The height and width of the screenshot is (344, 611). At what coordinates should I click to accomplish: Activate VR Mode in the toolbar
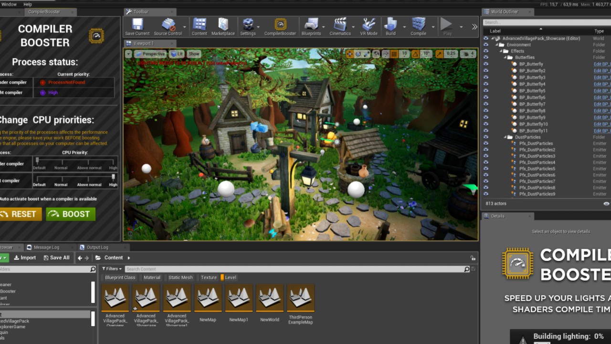coord(369,26)
